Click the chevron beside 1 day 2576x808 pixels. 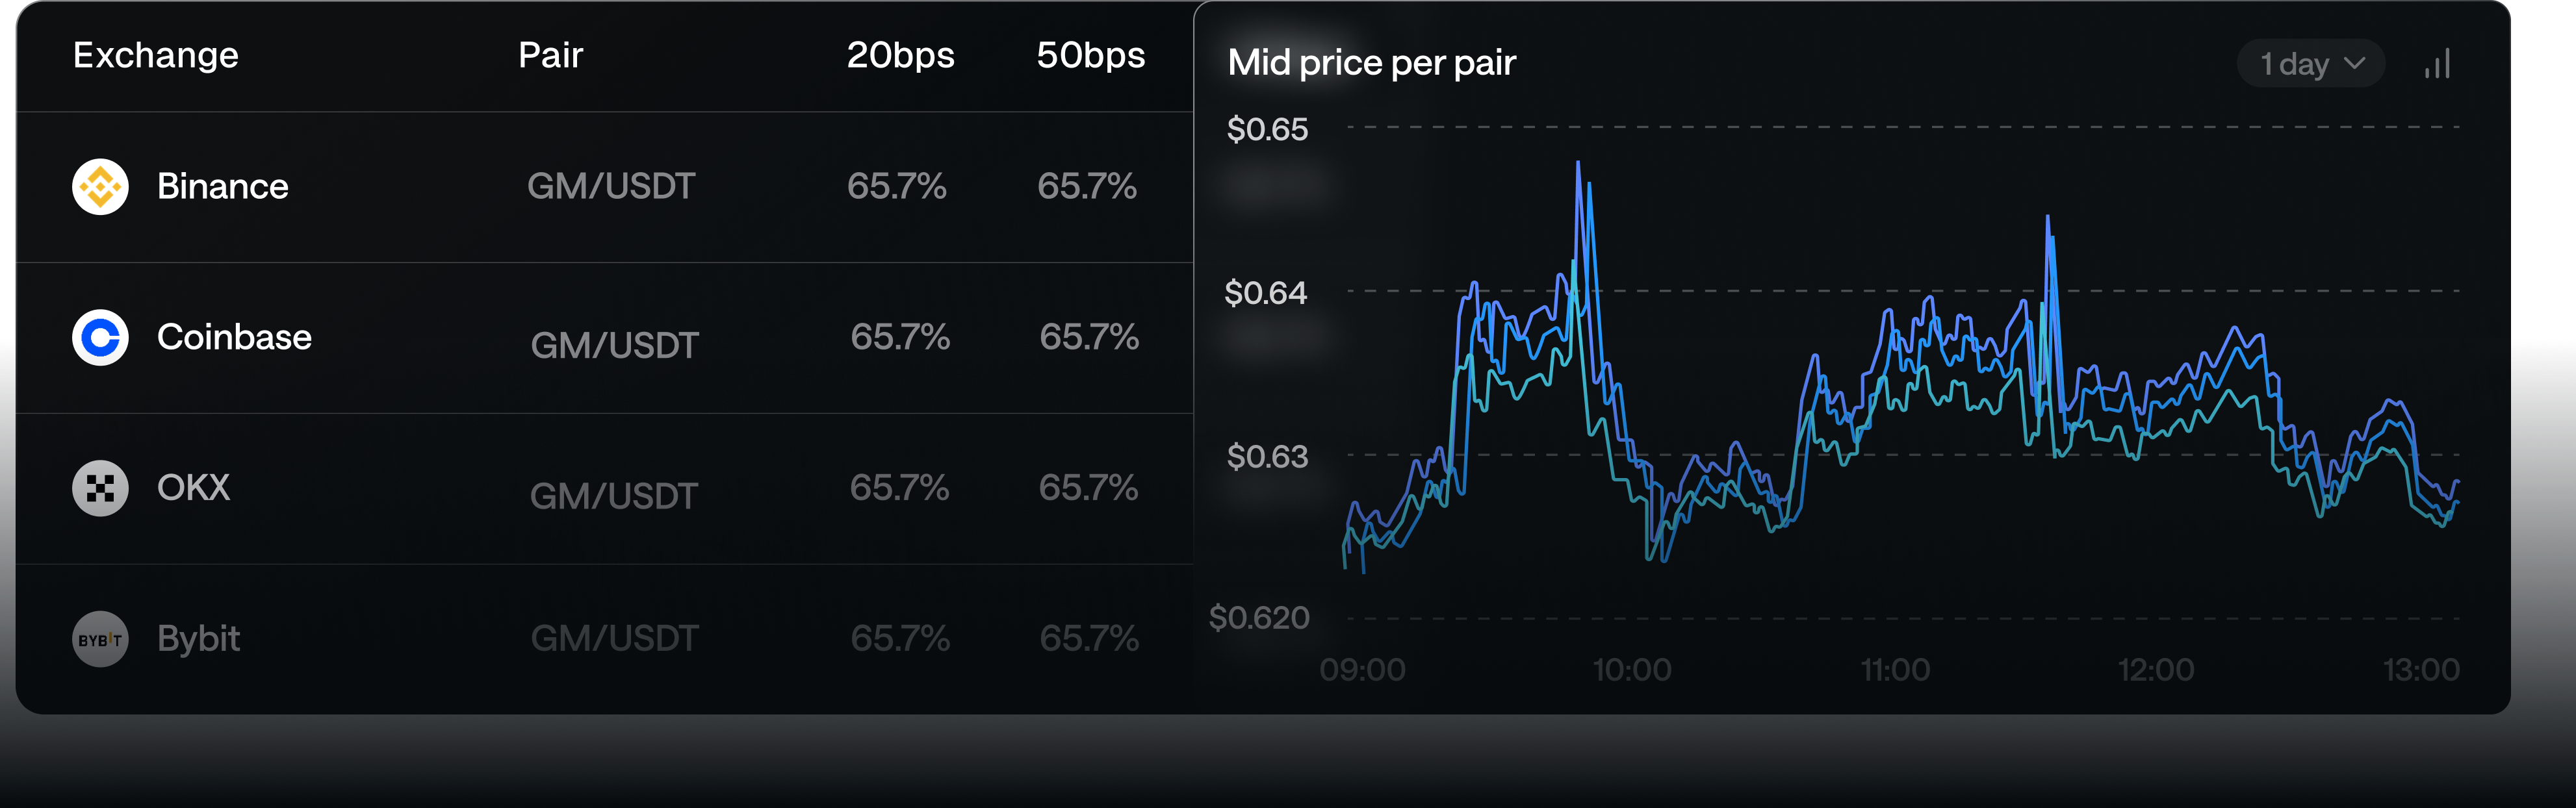(2355, 64)
